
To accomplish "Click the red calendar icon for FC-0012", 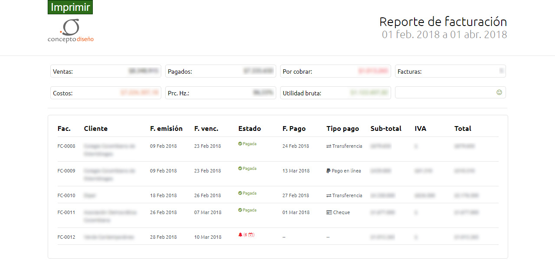I will click(251, 234).
